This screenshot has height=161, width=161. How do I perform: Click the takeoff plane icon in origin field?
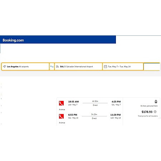[4, 67]
